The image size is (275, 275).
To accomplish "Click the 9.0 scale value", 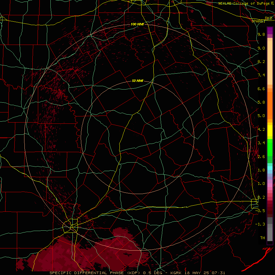I will coord(261,48).
